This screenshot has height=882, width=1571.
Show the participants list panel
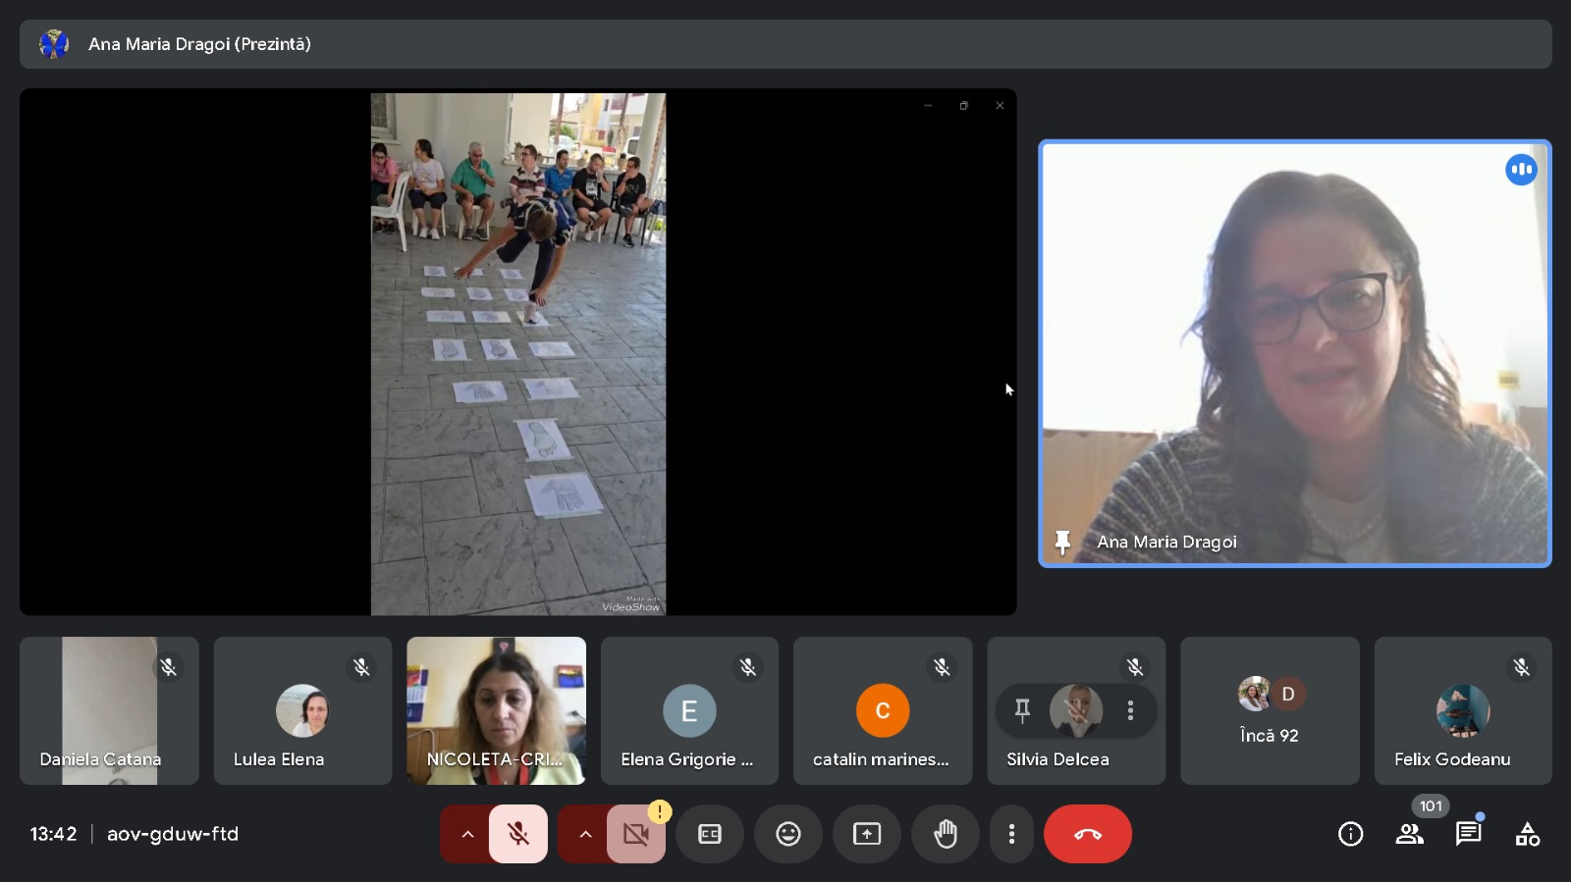tap(1409, 834)
